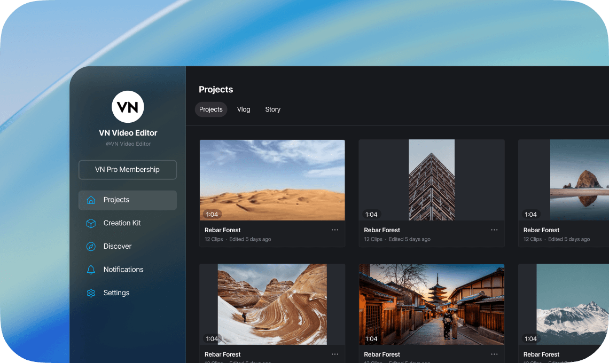Click 1:04 duration badge on desert thumbnail
Viewport: 609px width, 363px height.
click(x=212, y=214)
